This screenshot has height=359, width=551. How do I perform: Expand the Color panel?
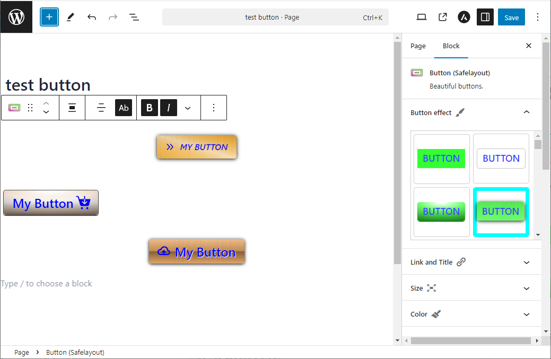pos(471,314)
